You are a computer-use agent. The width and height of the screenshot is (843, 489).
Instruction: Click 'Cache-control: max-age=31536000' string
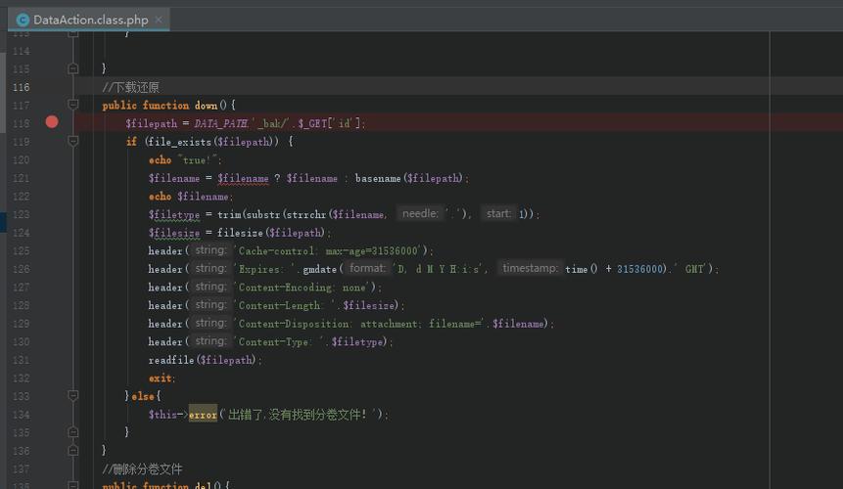329,250
